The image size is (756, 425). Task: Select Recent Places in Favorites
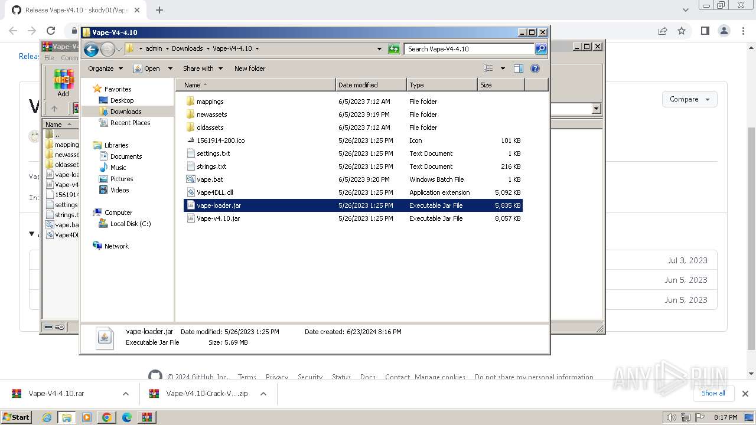(x=130, y=123)
